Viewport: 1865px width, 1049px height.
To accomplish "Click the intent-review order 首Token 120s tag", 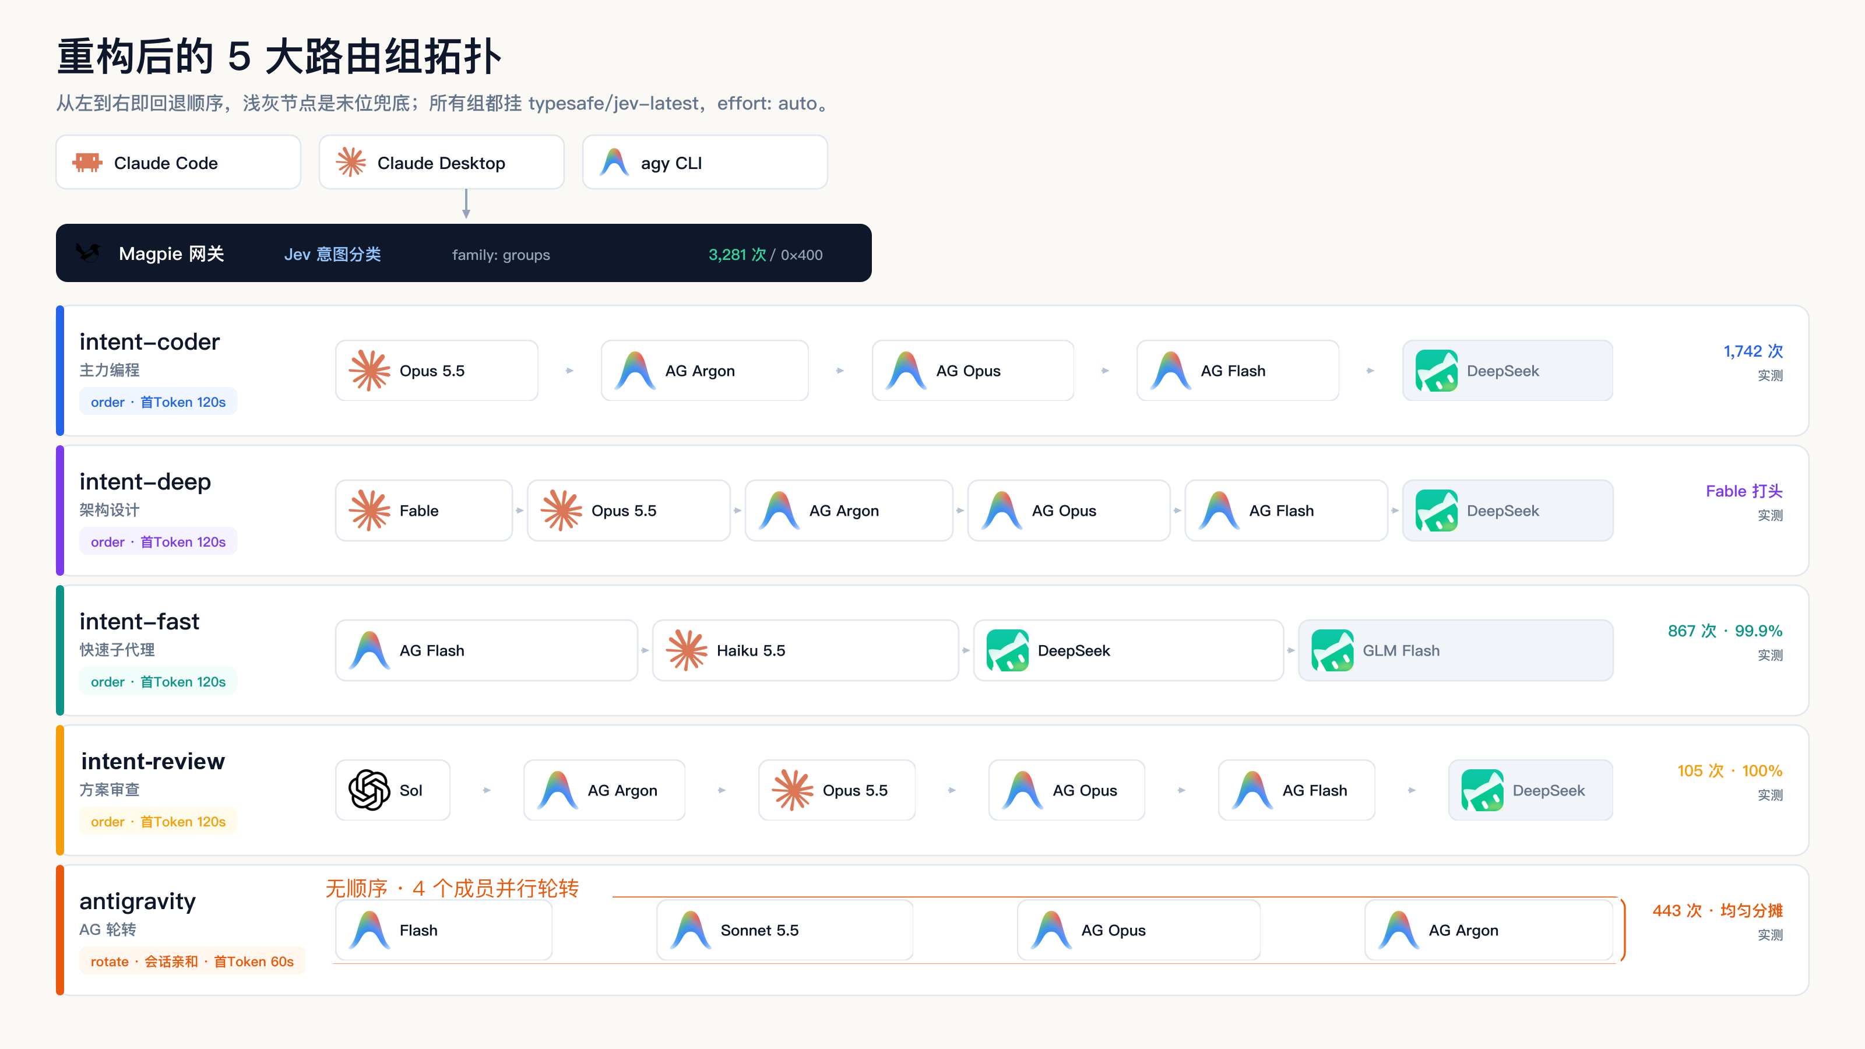I will pos(159,821).
